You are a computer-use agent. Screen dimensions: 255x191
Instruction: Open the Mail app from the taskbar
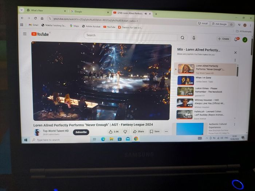coord(128,139)
